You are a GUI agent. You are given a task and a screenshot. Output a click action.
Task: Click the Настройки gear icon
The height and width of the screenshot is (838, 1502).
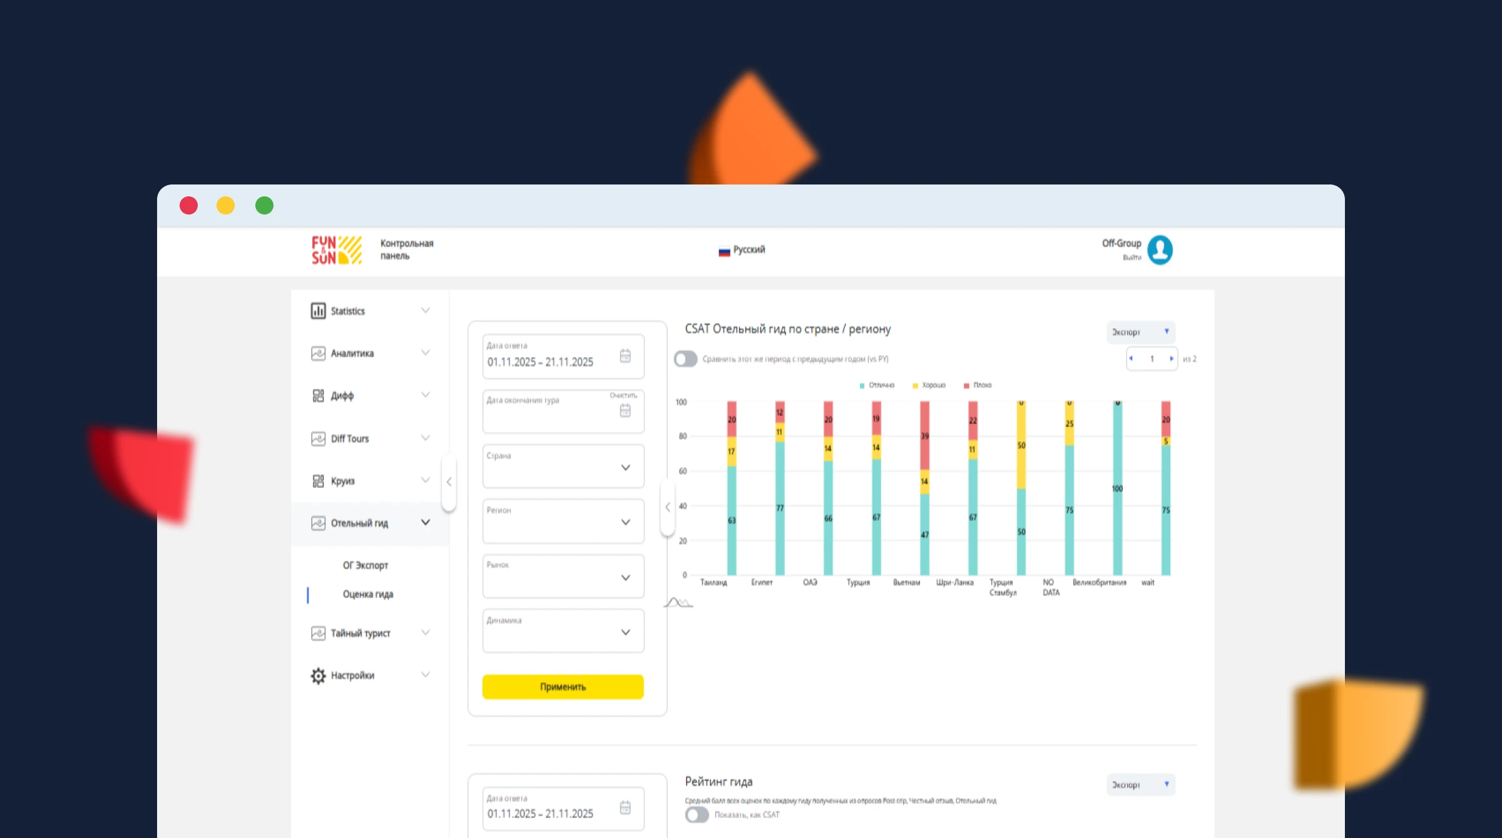click(318, 675)
